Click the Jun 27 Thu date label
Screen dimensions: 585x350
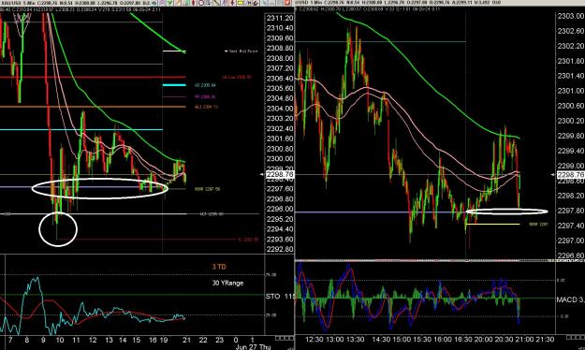(253, 347)
